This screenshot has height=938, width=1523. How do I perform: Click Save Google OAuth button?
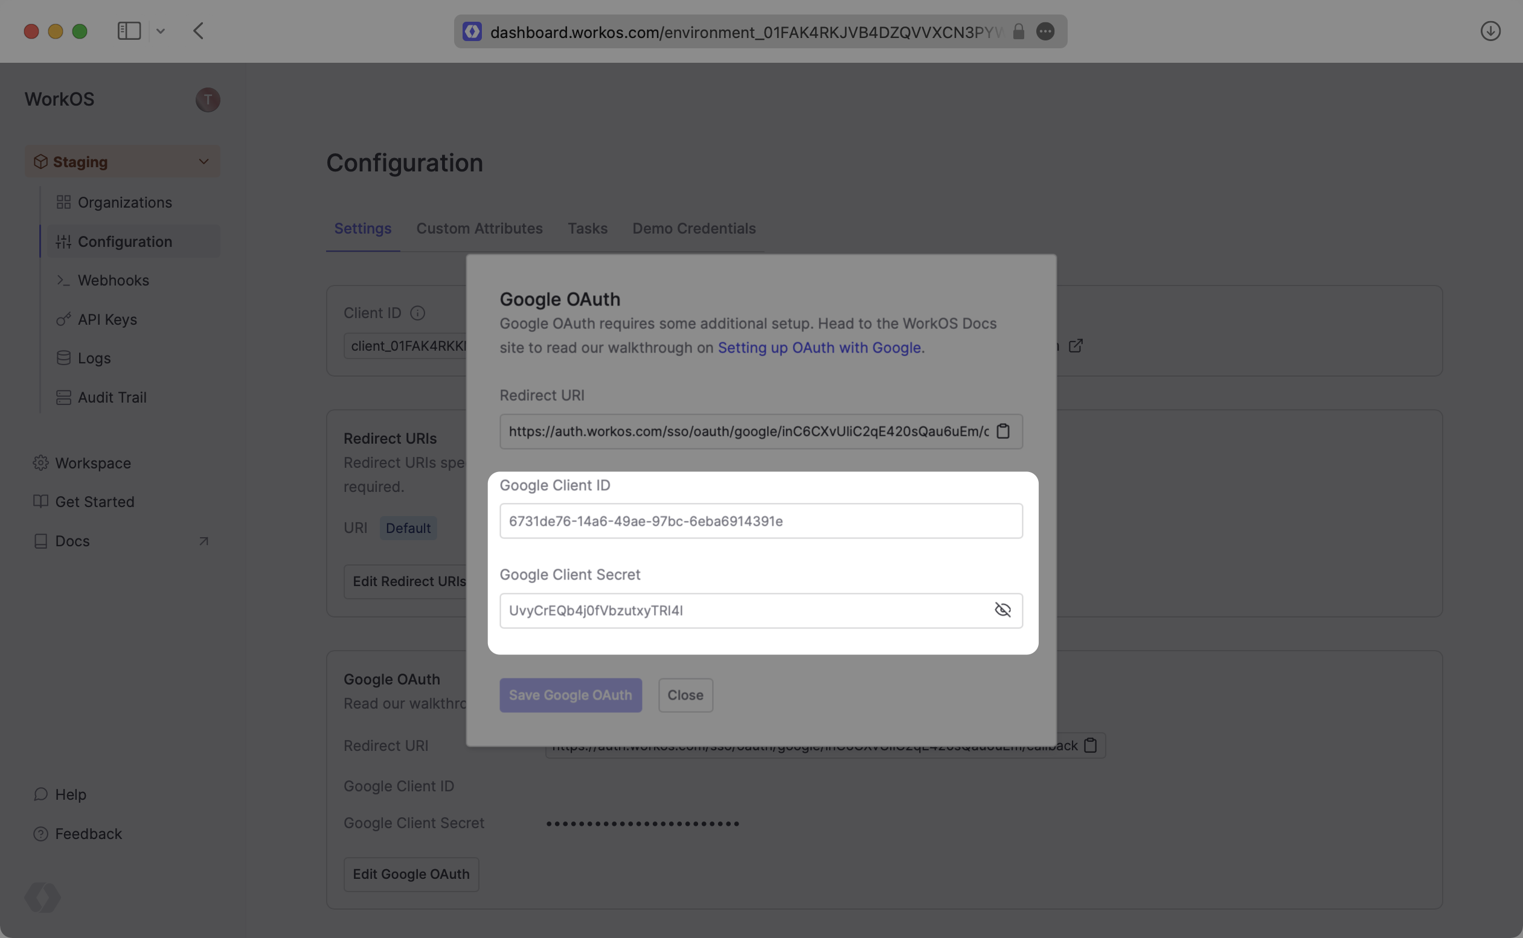tap(570, 695)
